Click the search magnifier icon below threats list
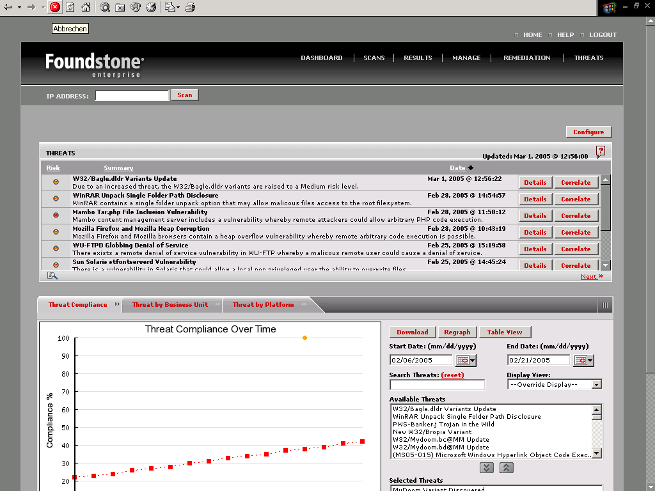The height and width of the screenshot is (491, 655). (x=52, y=276)
